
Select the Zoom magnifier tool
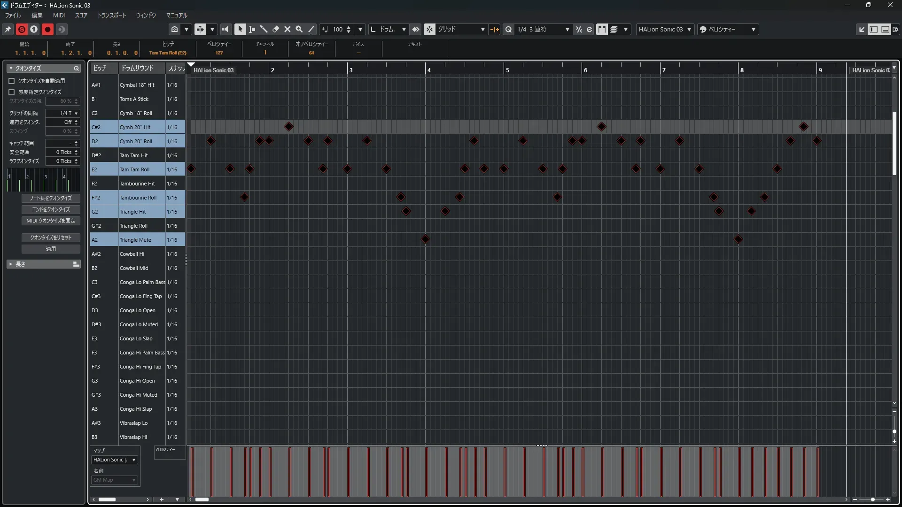coord(299,29)
